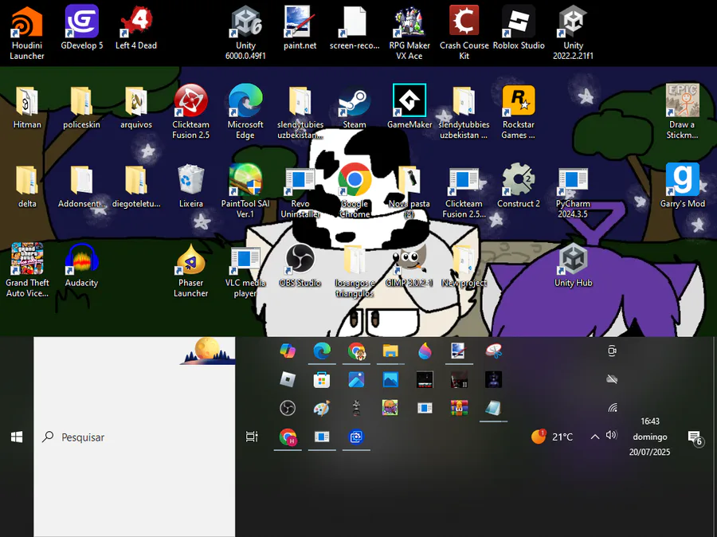The width and height of the screenshot is (717, 537).
Task: Select the Draw a Stickm... shortcut
Action: (682, 112)
